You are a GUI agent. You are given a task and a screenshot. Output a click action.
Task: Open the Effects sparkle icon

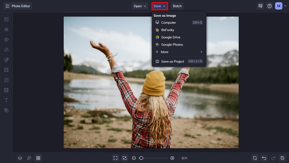[6, 49]
